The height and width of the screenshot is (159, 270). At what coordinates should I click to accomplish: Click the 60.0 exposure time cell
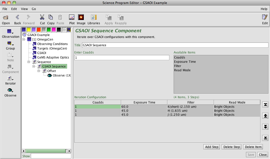pos(144,107)
